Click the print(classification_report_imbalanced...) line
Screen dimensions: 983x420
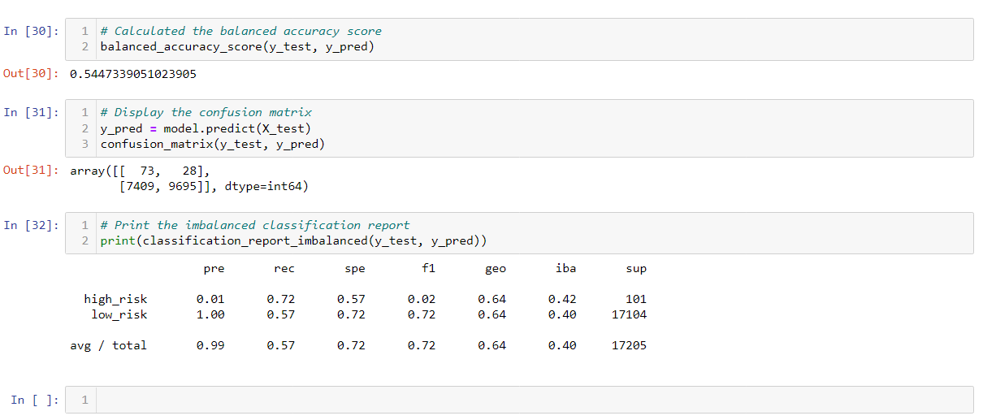click(293, 240)
